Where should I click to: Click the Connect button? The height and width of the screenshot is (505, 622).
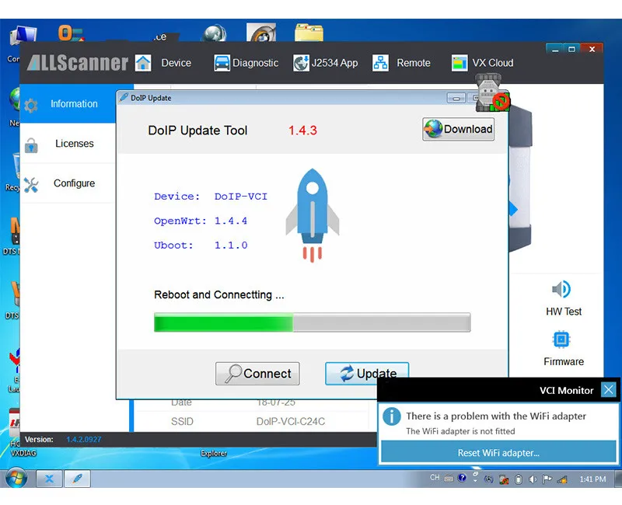[x=257, y=374]
